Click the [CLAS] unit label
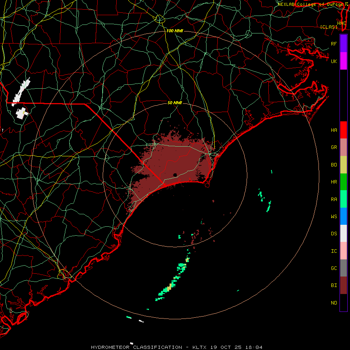This screenshot has height=350, width=350. click(329, 27)
